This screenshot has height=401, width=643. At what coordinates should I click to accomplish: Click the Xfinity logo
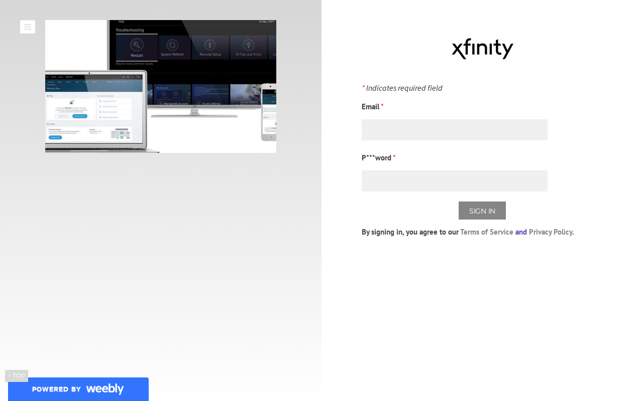pyautogui.click(x=482, y=49)
